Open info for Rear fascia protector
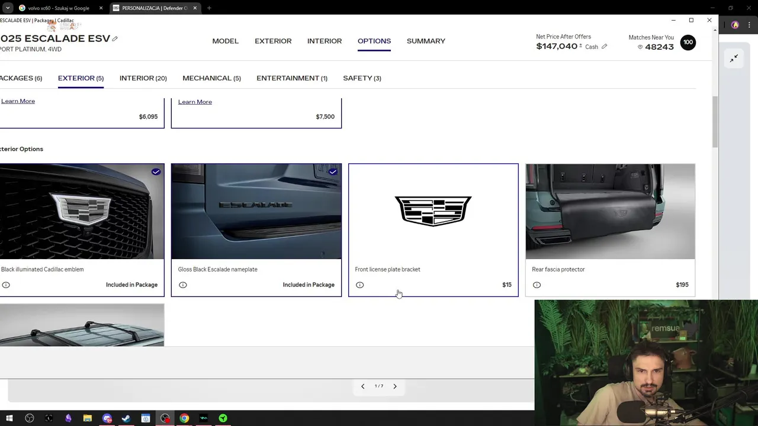 [537, 285]
